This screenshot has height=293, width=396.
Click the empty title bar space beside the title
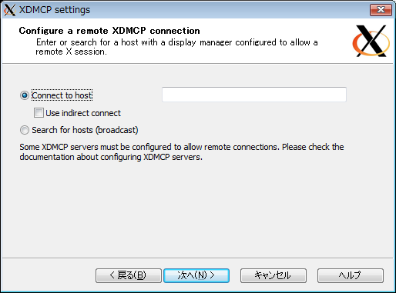click(229, 10)
